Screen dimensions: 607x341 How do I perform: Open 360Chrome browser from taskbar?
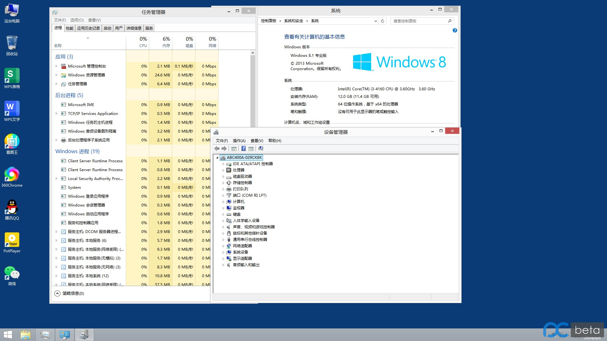[x=12, y=175]
